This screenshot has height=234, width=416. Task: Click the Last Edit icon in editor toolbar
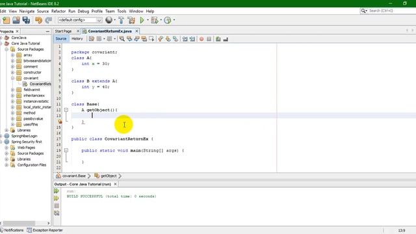pyautogui.click(x=92, y=39)
